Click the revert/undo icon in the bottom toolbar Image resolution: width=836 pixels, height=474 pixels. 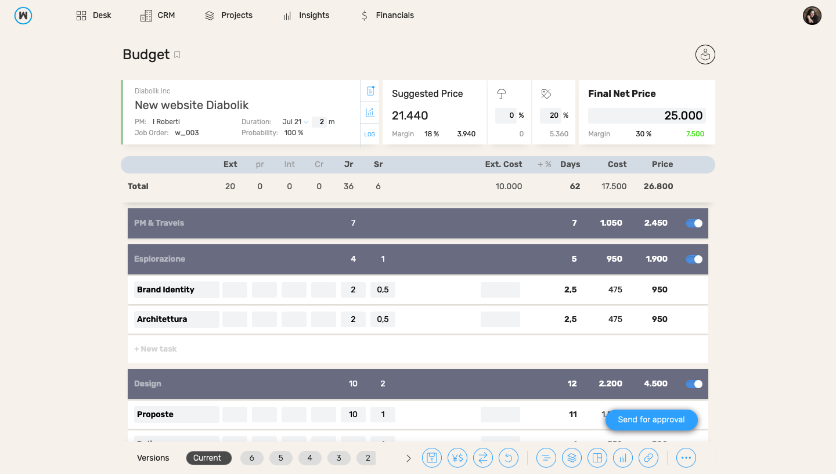509,458
